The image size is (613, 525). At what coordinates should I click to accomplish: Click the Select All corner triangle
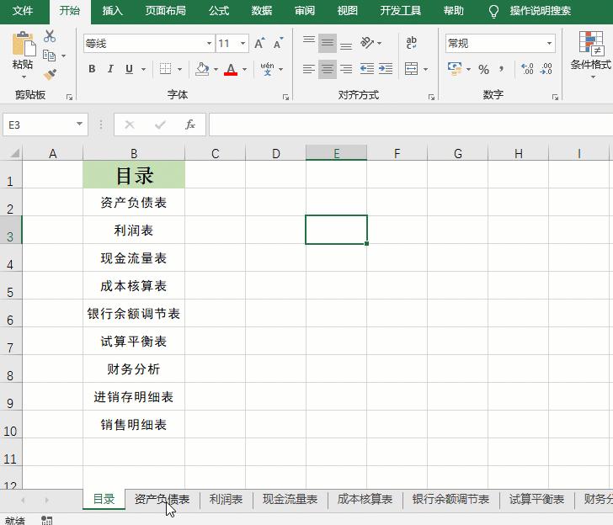coord(15,153)
